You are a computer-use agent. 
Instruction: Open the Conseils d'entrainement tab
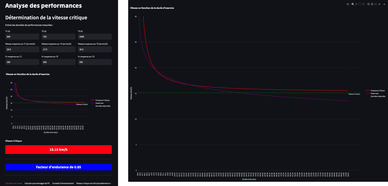click(63, 183)
